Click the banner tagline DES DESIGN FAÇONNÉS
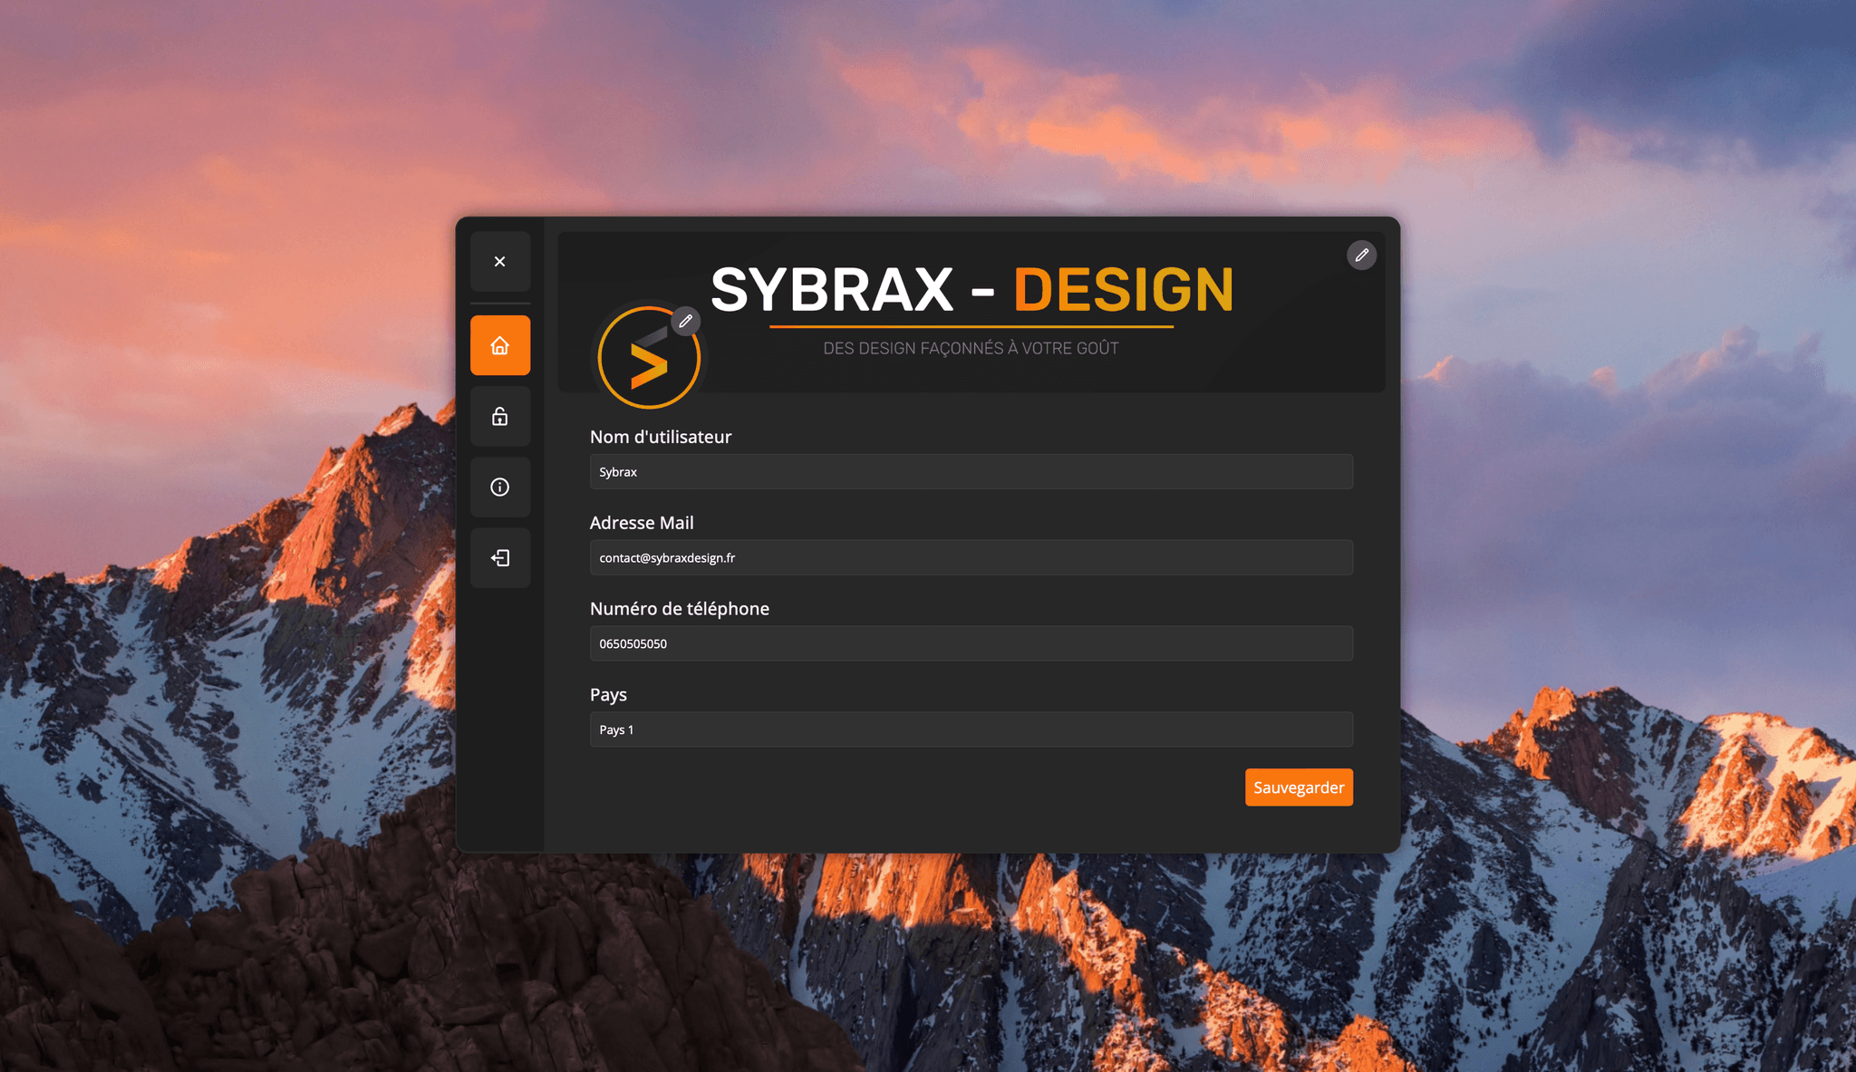Viewport: 1856px width, 1072px height. [x=971, y=349]
